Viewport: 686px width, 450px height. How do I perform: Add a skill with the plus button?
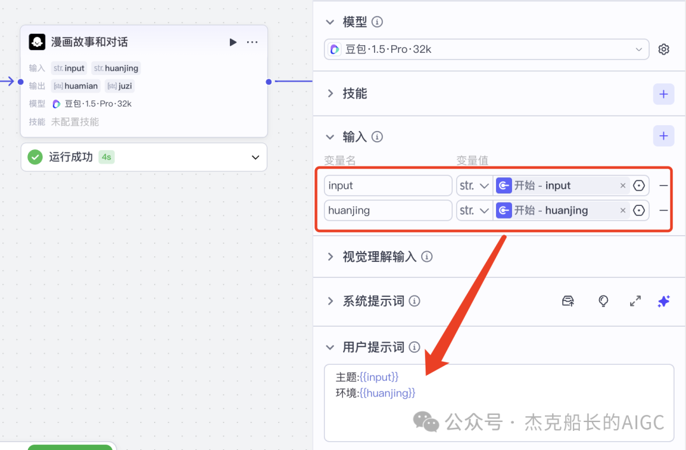click(x=664, y=94)
